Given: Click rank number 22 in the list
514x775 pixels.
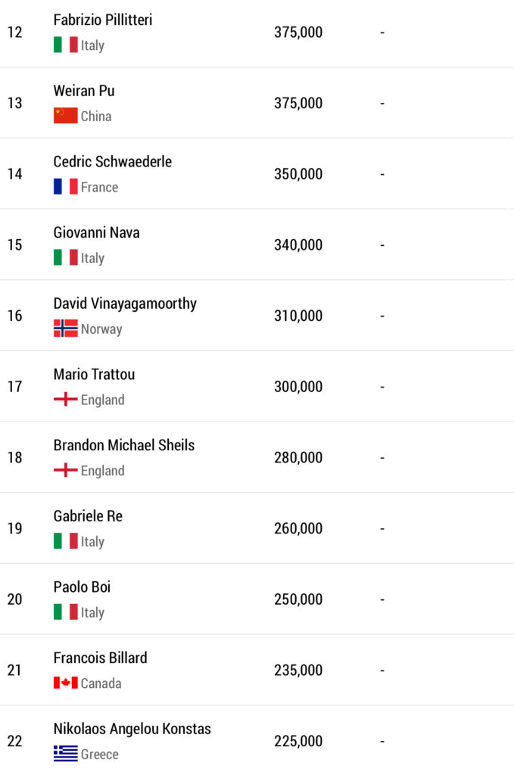Looking at the screenshot, I should [15, 741].
